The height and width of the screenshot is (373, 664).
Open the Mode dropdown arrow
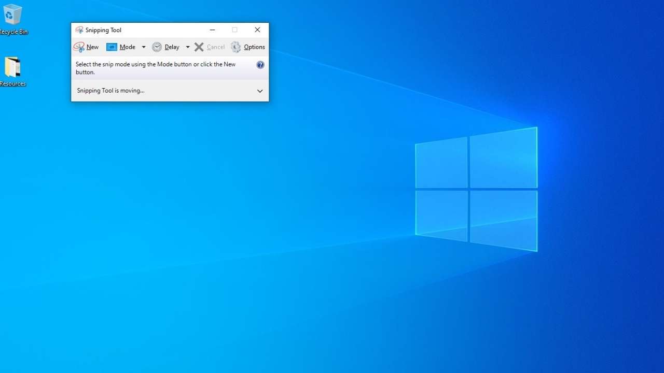click(x=144, y=47)
